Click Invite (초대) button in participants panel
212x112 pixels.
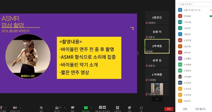point(185,109)
